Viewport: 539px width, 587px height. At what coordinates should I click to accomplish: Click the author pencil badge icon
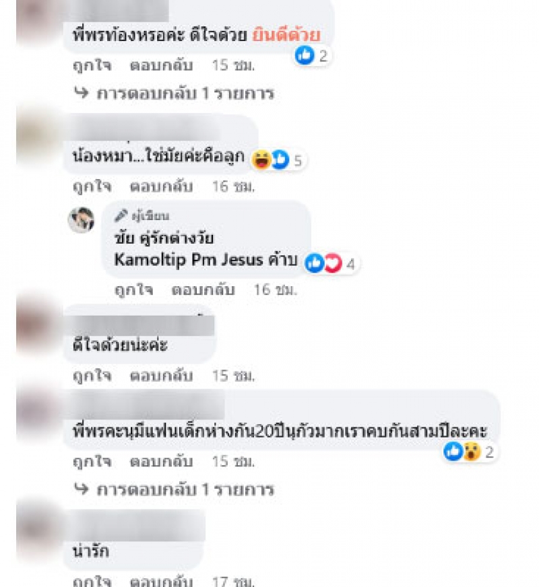[121, 215]
